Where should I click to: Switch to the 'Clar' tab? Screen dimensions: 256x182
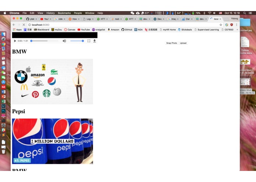[x=187, y=19]
